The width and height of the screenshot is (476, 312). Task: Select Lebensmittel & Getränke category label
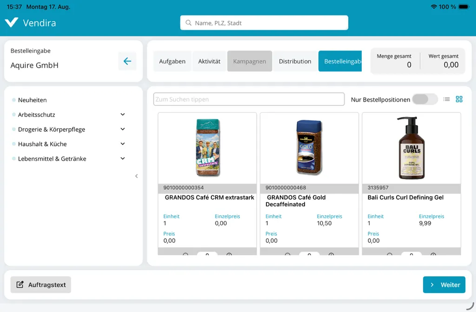[x=52, y=159]
